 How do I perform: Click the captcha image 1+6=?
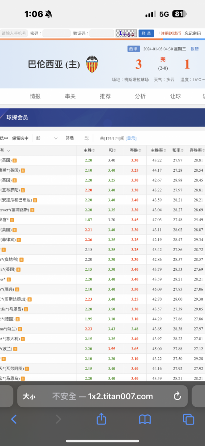(x=126, y=33)
